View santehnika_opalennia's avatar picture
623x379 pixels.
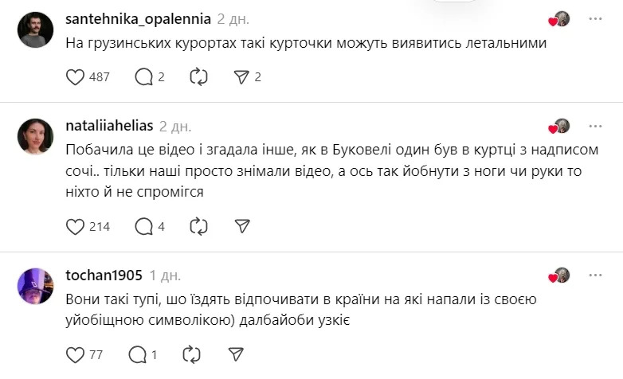(35, 29)
